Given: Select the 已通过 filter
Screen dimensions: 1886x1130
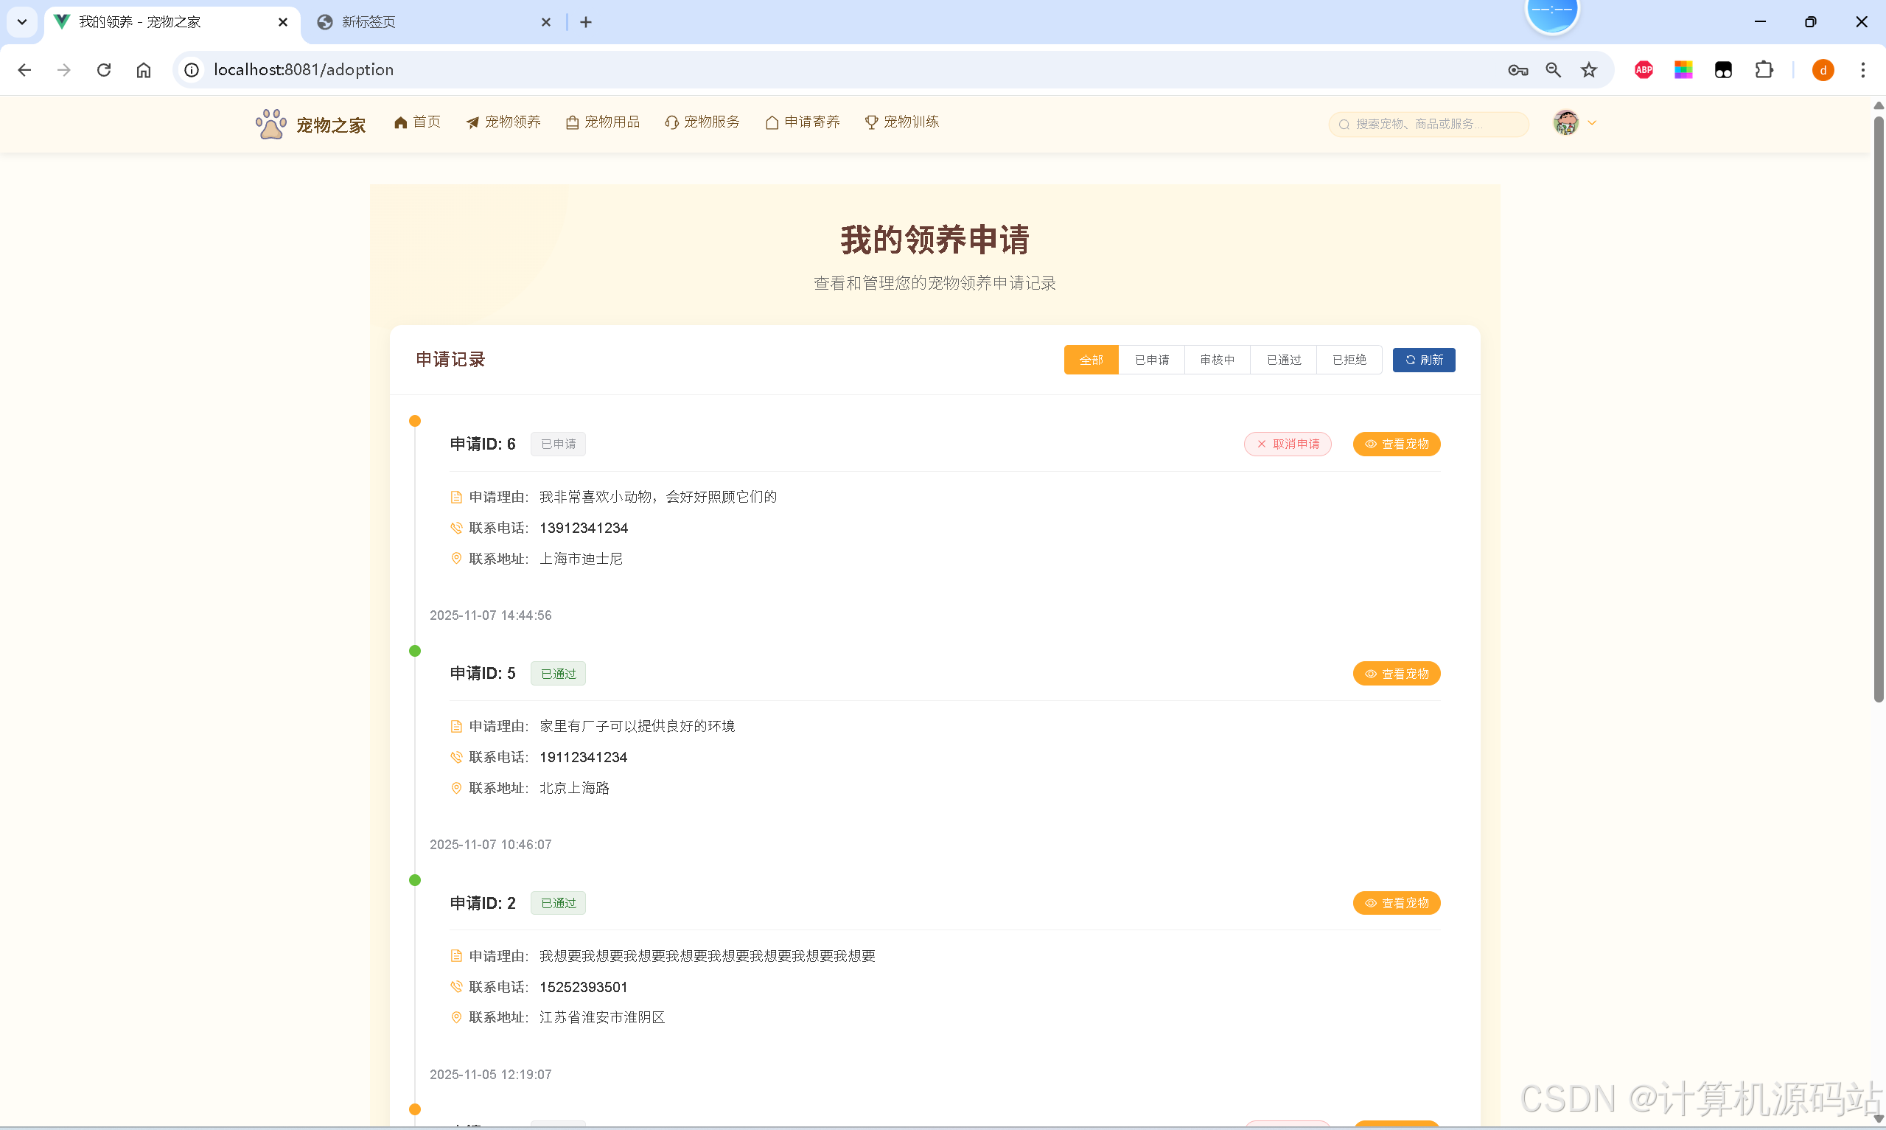Looking at the screenshot, I should tap(1283, 360).
